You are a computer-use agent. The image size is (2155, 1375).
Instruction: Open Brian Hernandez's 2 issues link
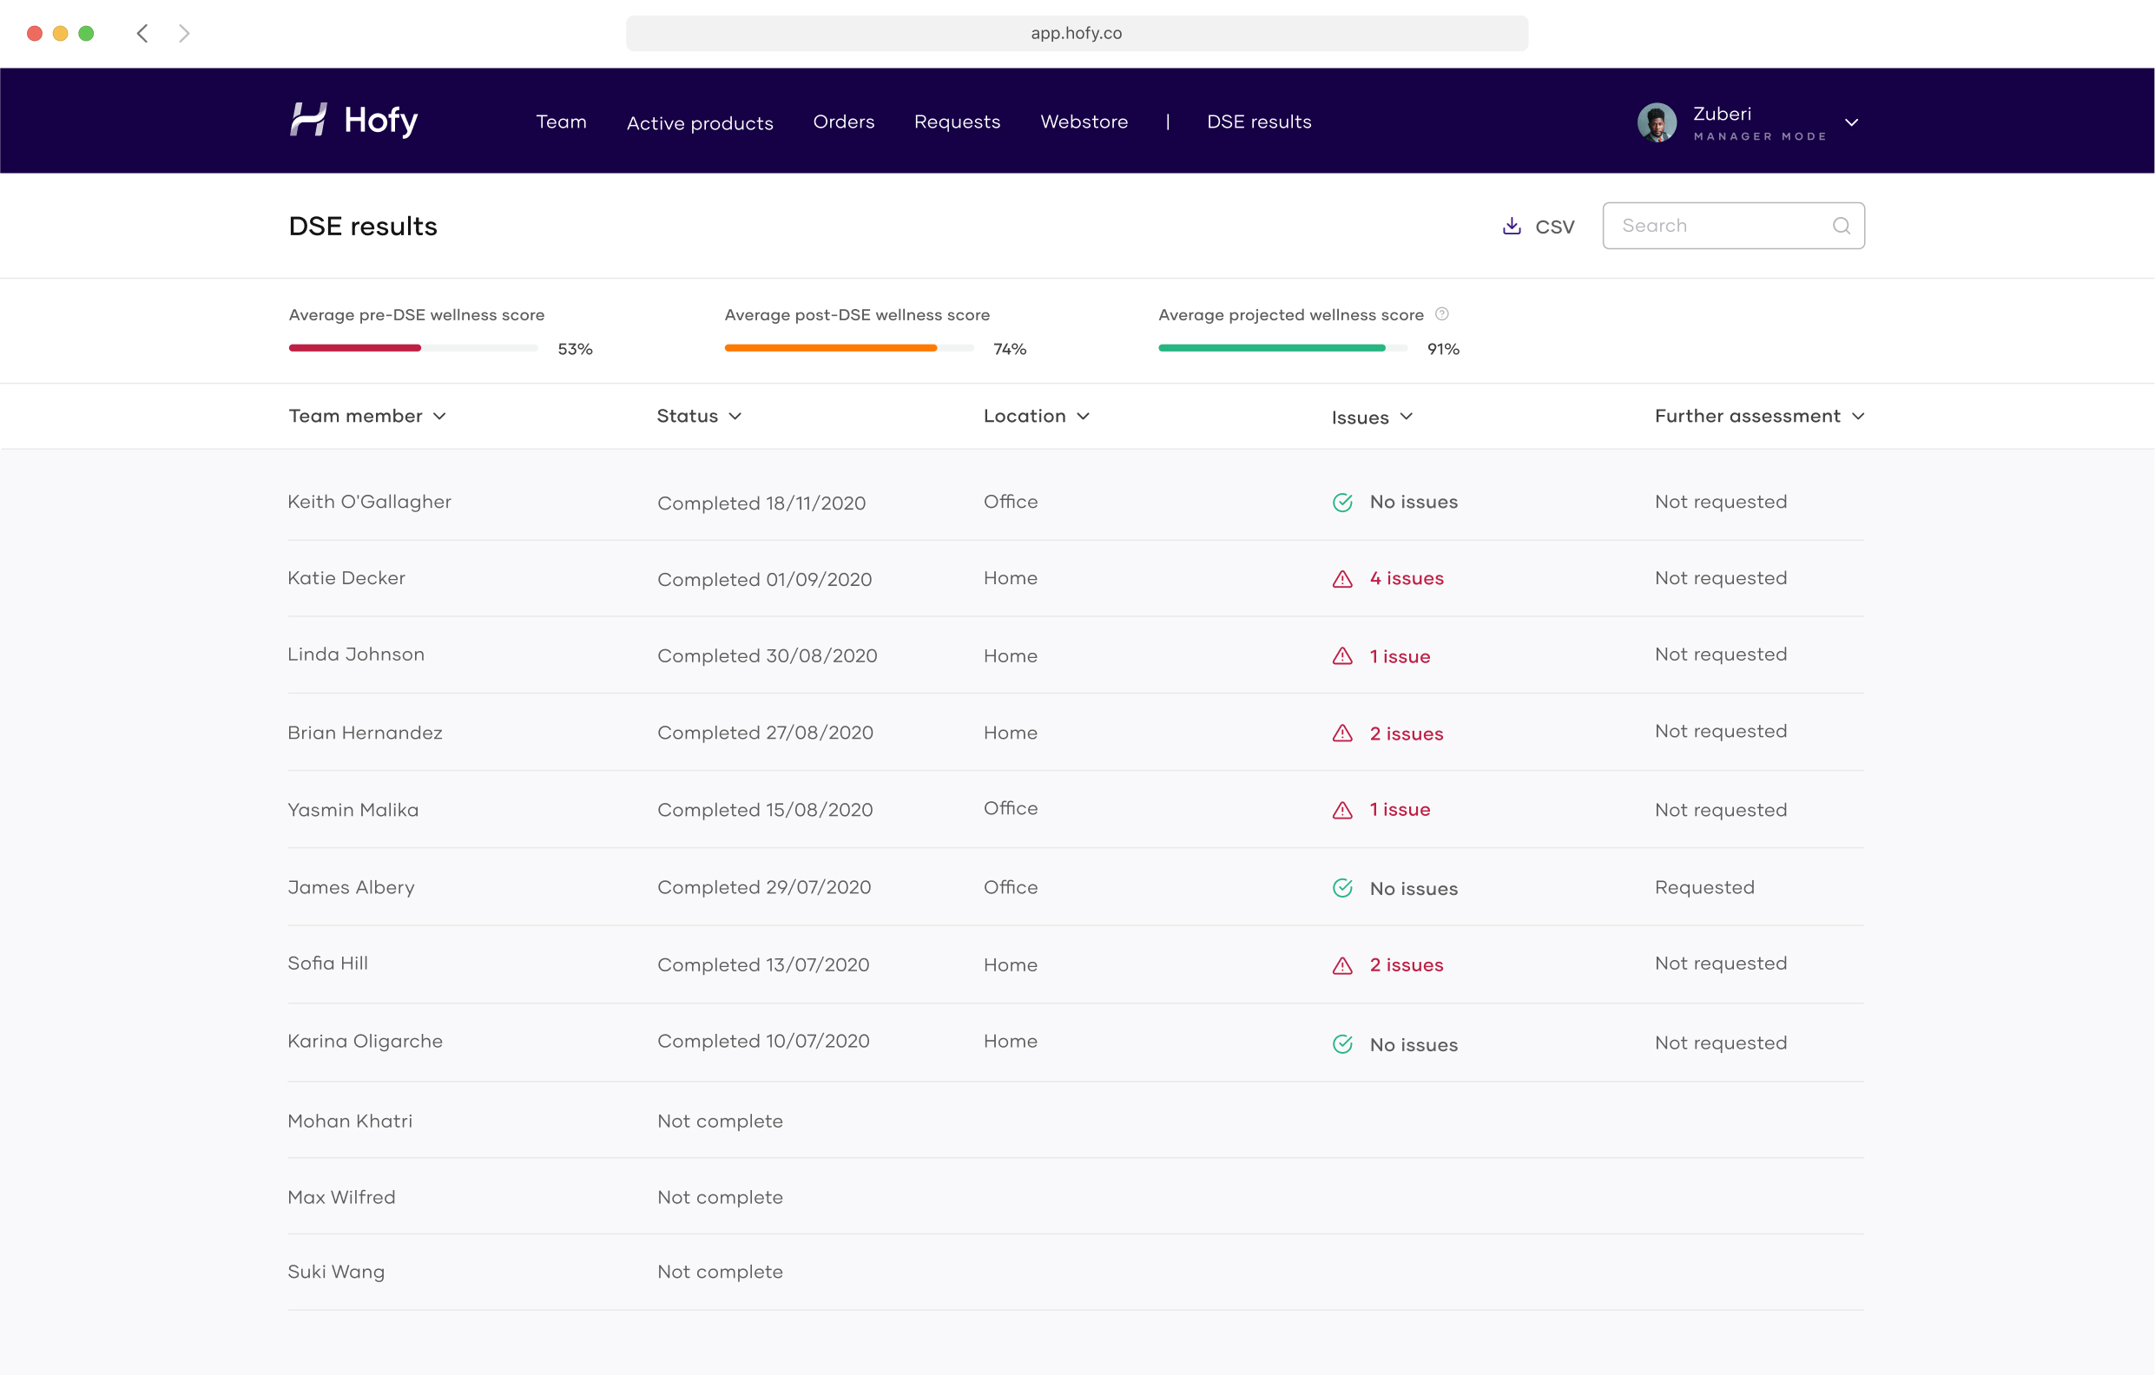coord(1406,734)
